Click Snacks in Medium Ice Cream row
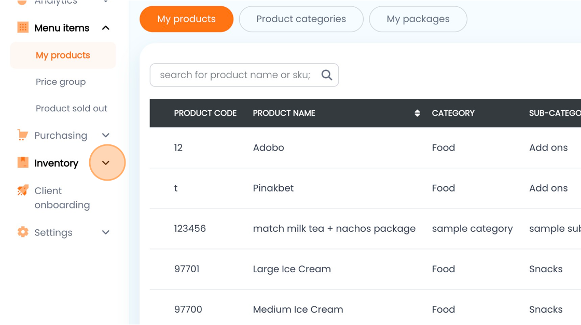Screen dimensions: 581x325 (546, 309)
